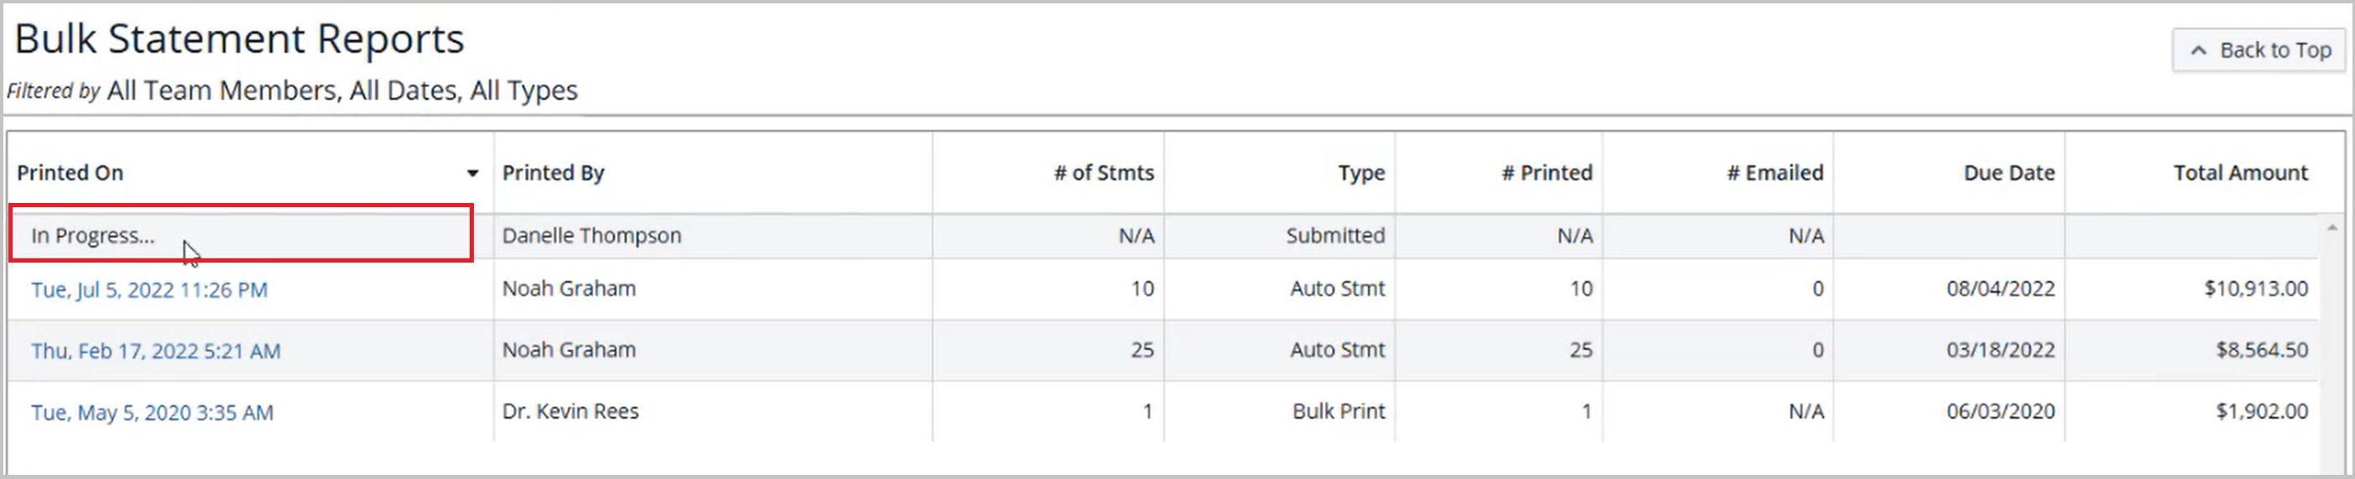
Task: Click the Dr. Kevin Rees cell
Action: click(570, 411)
